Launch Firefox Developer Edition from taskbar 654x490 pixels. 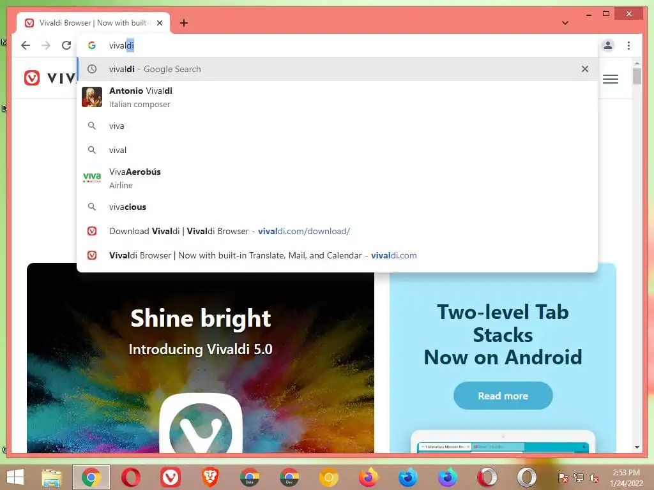coord(408,477)
